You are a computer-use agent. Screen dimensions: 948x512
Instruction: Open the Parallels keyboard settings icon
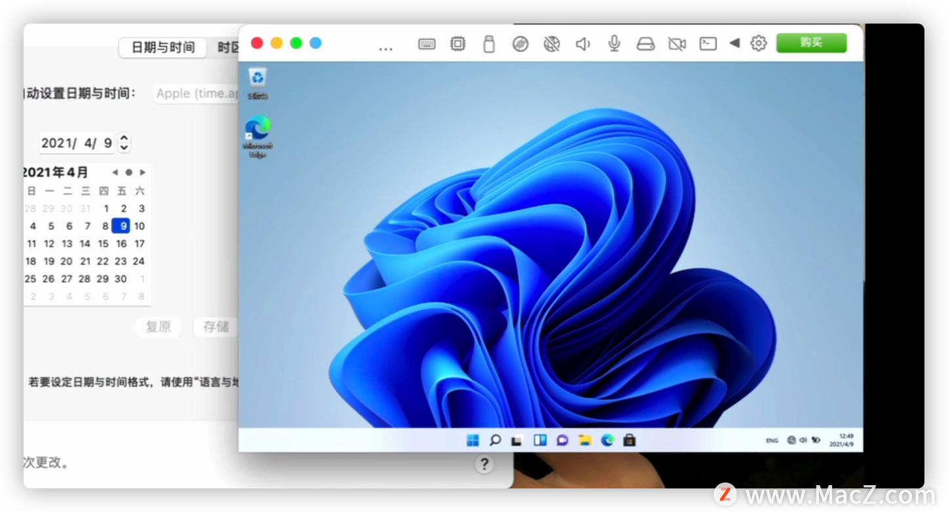click(427, 43)
